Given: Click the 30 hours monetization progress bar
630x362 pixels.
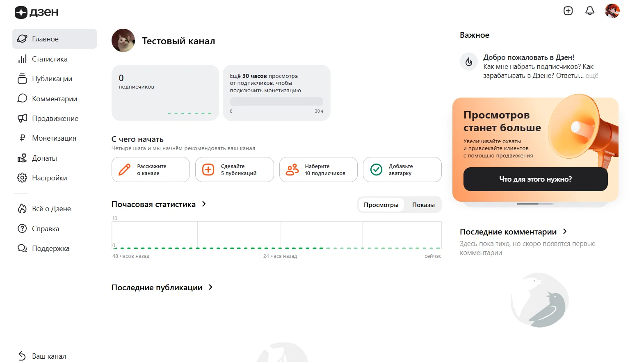Looking at the screenshot, I should coord(276,102).
